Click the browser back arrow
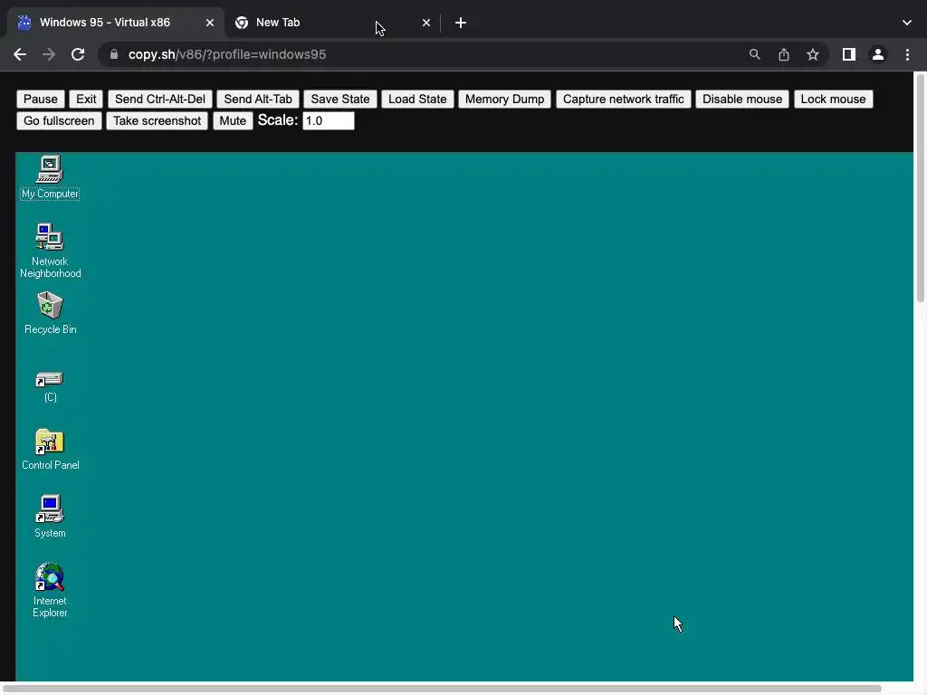Viewport: 927px width, 695px height. coord(20,54)
